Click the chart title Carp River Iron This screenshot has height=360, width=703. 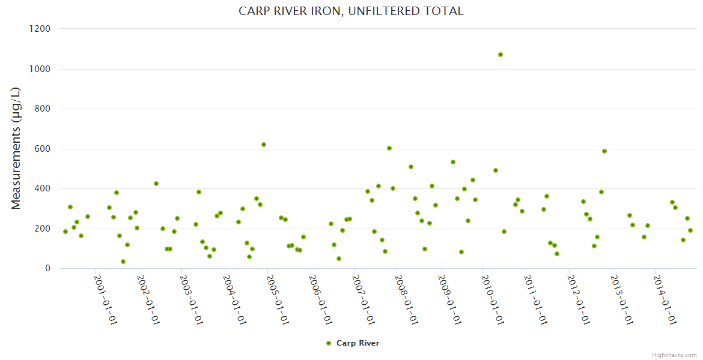(x=351, y=11)
